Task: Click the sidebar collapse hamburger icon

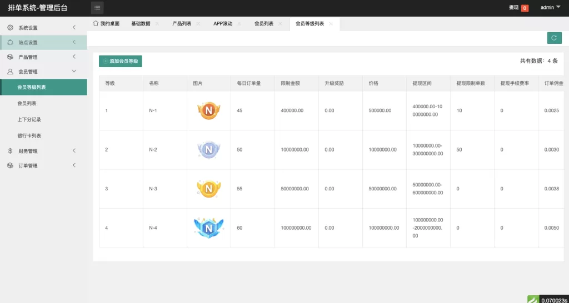Action: tap(97, 8)
